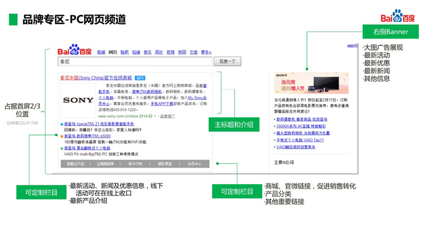Click the 品牌推广 label link
The height and width of the screenshot is (239, 424).
[167, 116]
